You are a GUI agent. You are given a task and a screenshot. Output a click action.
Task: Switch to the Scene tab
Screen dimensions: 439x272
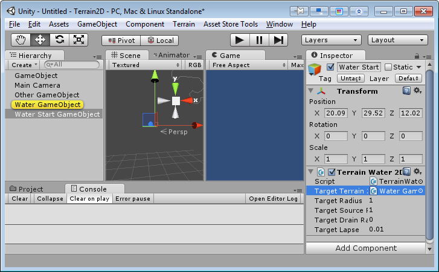coord(127,55)
